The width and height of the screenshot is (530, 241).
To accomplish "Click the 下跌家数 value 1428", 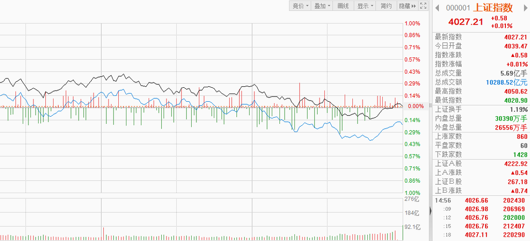I will click(520, 155).
